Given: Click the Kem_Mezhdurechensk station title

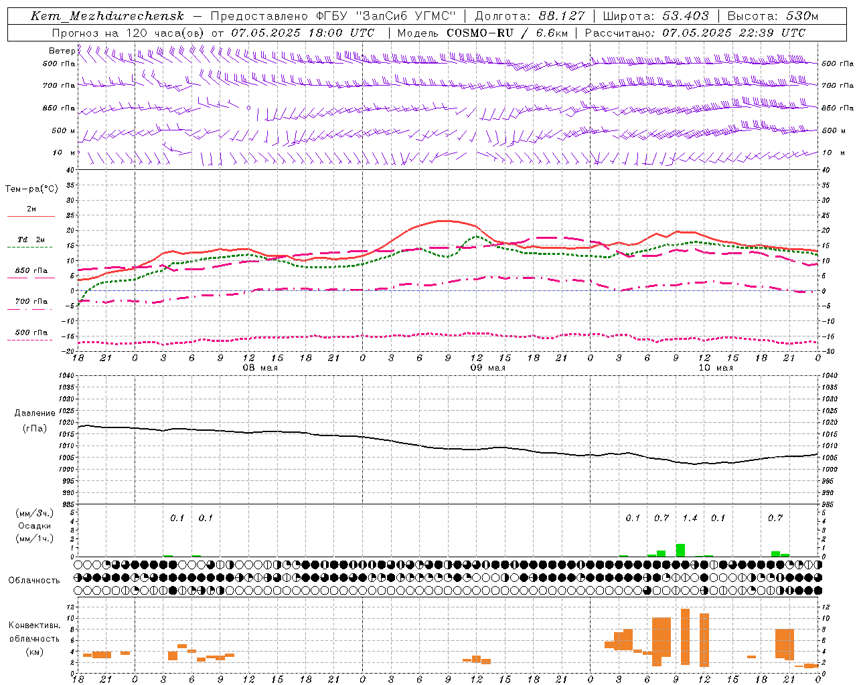Looking at the screenshot, I should 107,16.
